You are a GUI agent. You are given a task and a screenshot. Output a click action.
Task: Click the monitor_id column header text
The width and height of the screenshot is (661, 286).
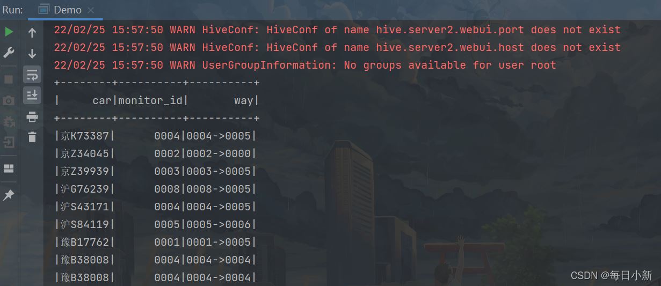[150, 100]
